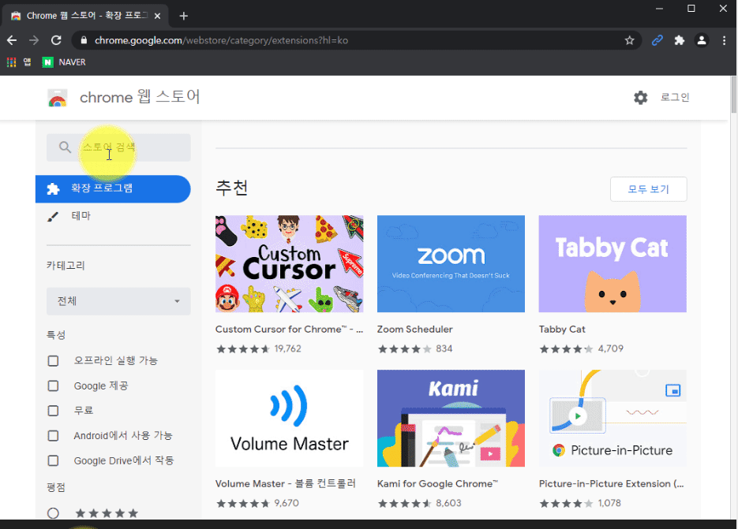738x529 pixels.
Task: Click Picture-in-Picture Extension title
Action: (612, 483)
